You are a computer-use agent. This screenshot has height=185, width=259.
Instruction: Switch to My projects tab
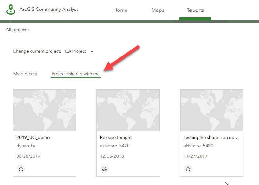[x=25, y=74]
